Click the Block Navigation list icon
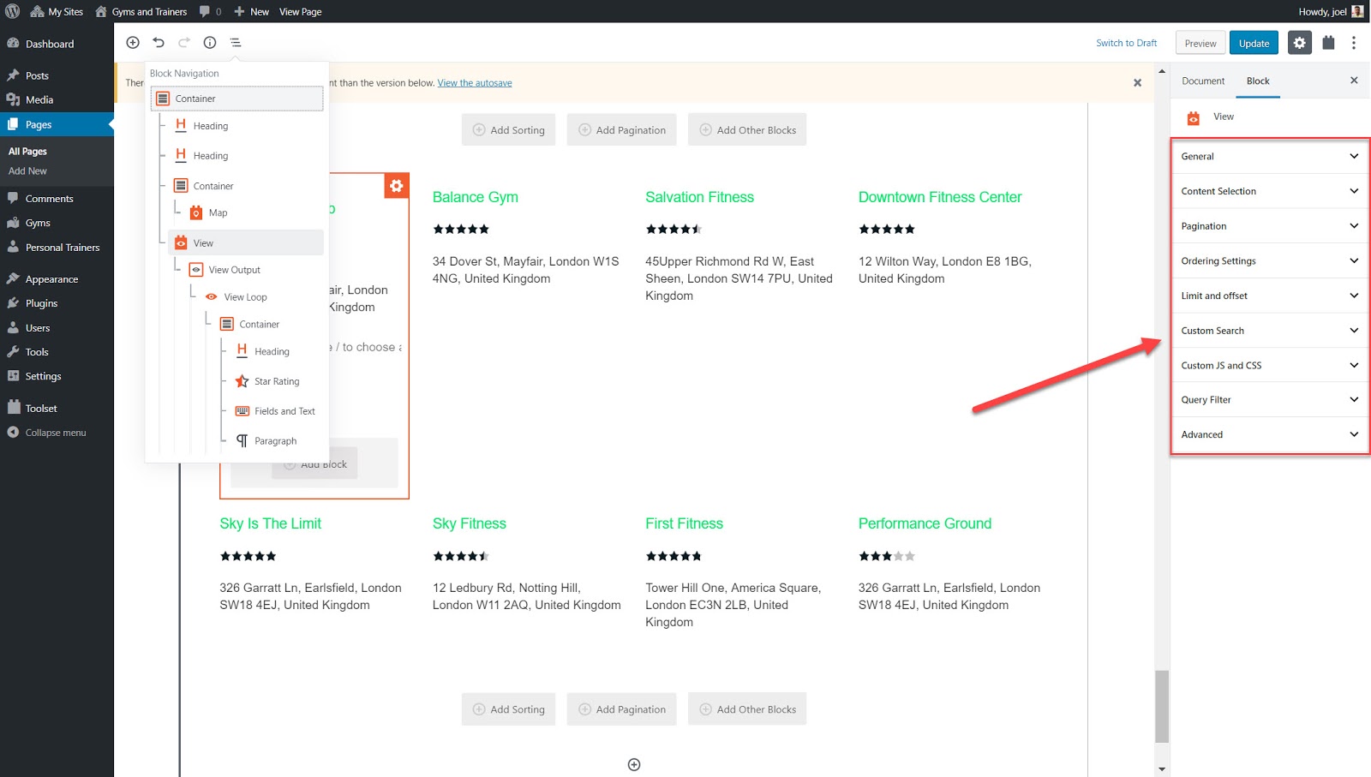Image resolution: width=1371 pixels, height=777 pixels. tap(235, 42)
